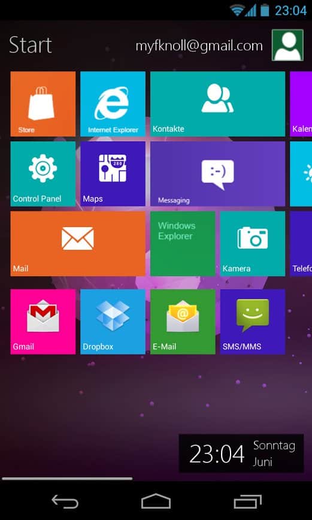
Task: Tap the Wi-Fi status icon
Action: point(237,11)
